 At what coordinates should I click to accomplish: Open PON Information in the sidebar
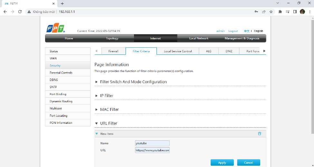pos(68,123)
